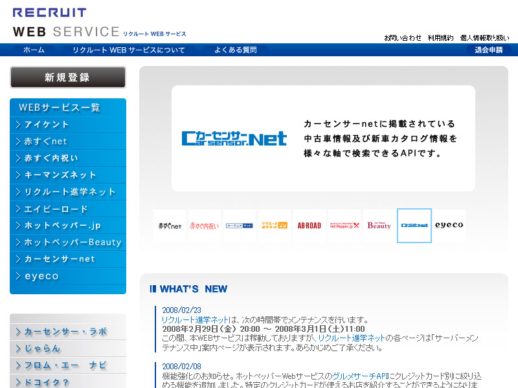This screenshot has width=518, height=388.
Task: Open フロム・エー ナビ in lower sidebar
Action: (68, 365)
